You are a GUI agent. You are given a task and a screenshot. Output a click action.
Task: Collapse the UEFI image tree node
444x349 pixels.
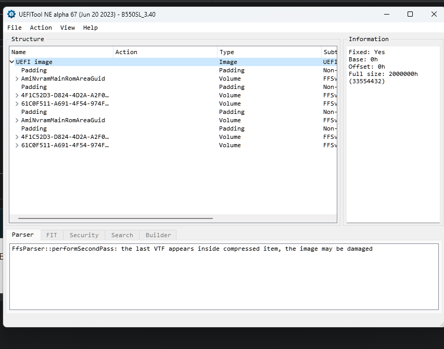[x=12, y=62]
